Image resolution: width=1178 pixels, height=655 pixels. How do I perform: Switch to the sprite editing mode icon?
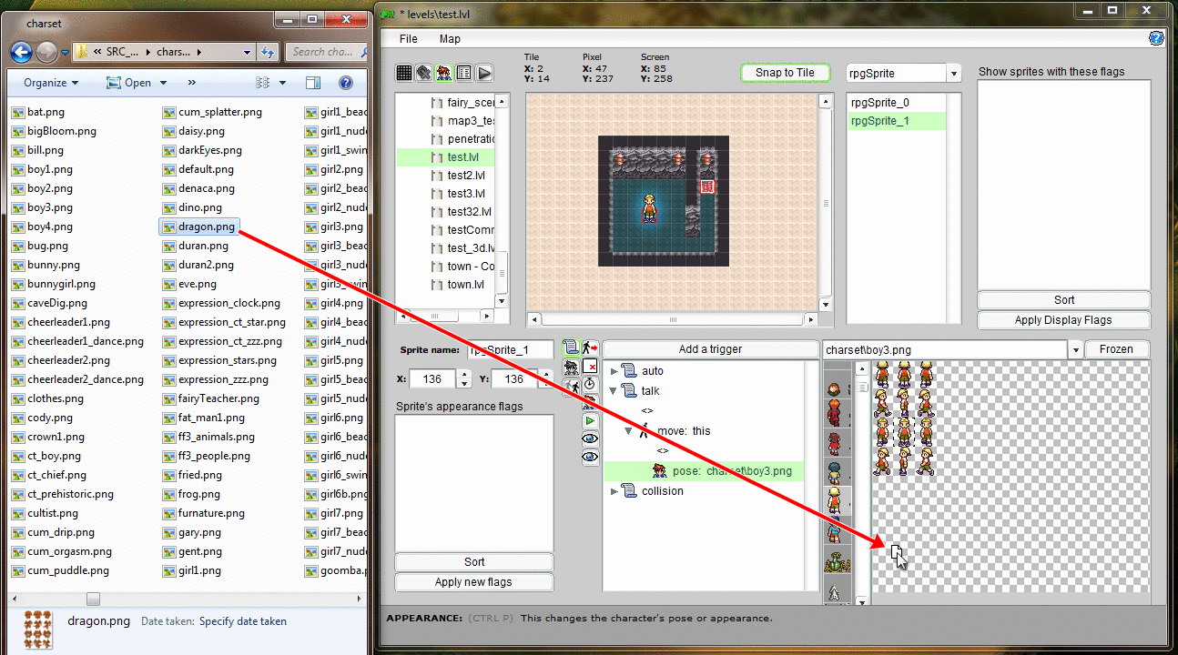pos(444,73)
